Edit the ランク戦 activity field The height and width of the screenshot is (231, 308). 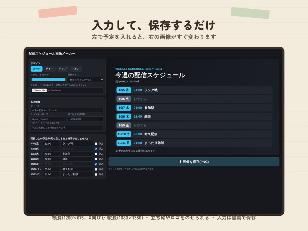point(77,143)
